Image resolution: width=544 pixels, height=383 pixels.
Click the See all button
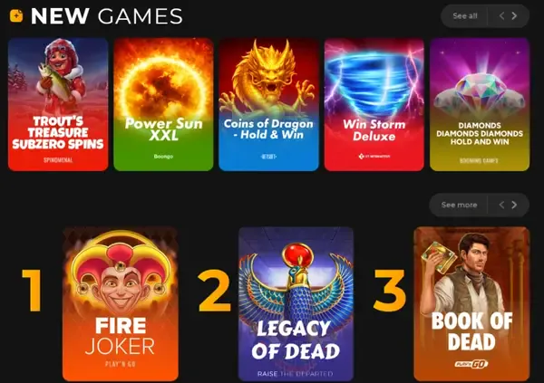click(x=464, y=15)
